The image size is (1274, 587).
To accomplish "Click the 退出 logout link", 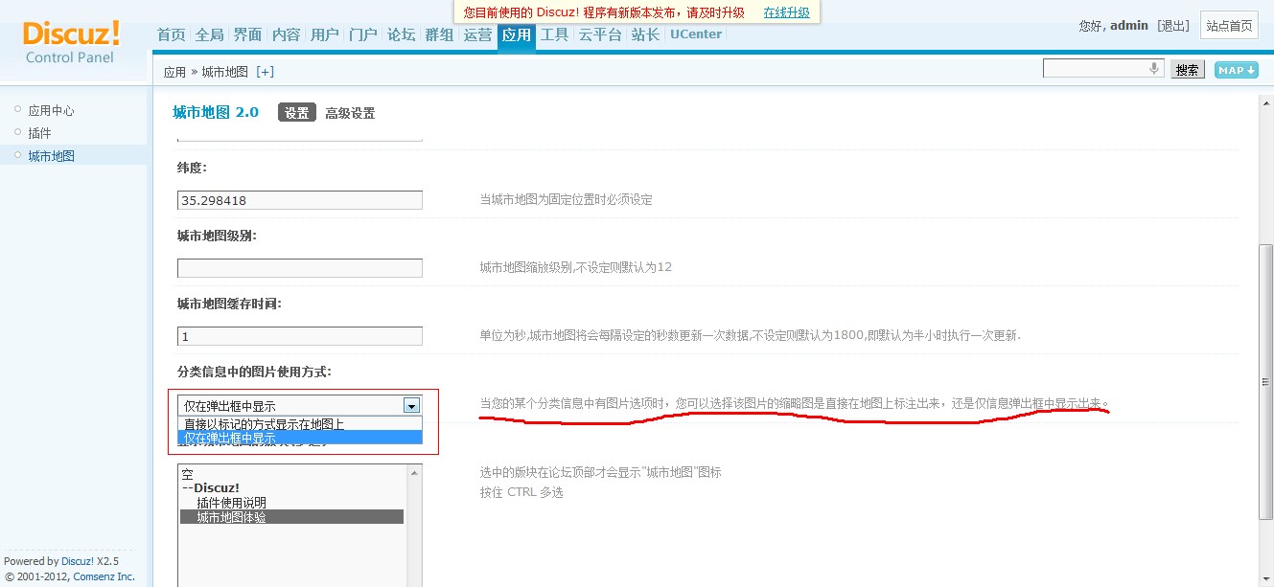I will pos(1173,26).
